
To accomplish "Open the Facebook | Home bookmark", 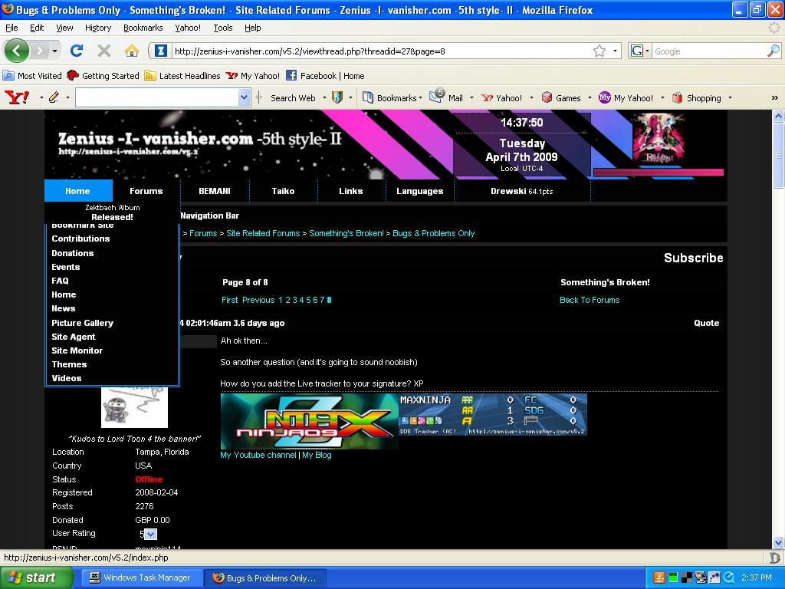I will click(325, 76).
